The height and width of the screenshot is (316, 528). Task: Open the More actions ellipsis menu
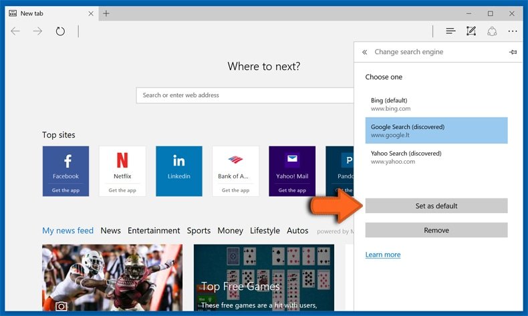[x=513, y=31]
